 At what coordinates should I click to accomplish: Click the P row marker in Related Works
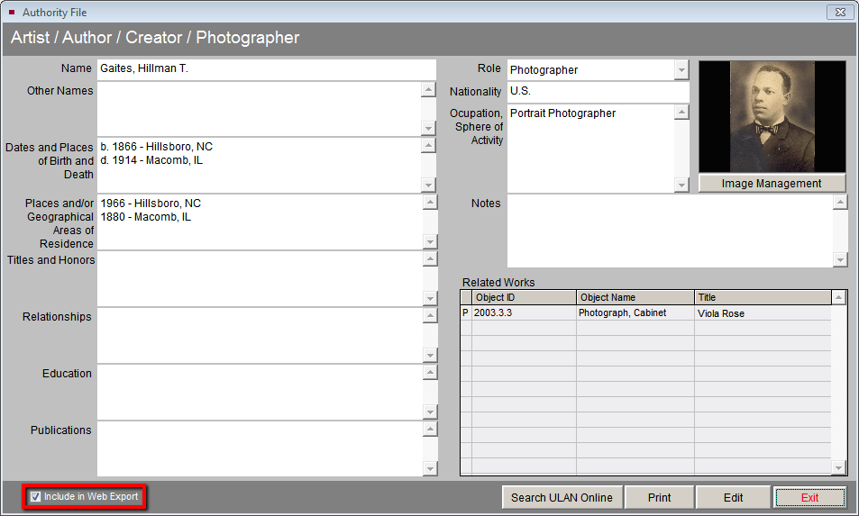click(x=466, y=313)
